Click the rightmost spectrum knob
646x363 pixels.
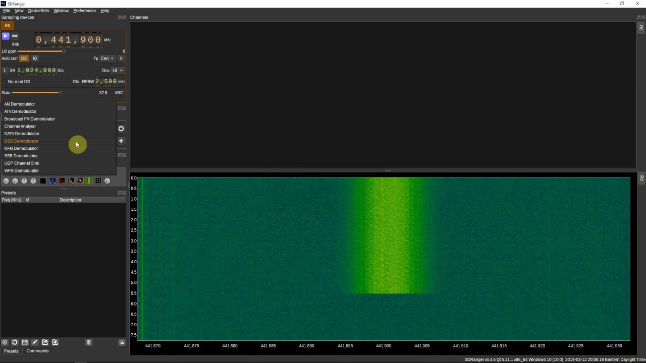[x=107, y=181]
